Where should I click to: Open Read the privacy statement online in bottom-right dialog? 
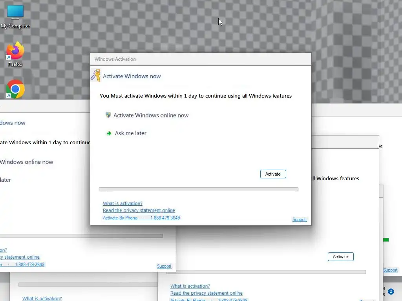click(x=206, y=293)
